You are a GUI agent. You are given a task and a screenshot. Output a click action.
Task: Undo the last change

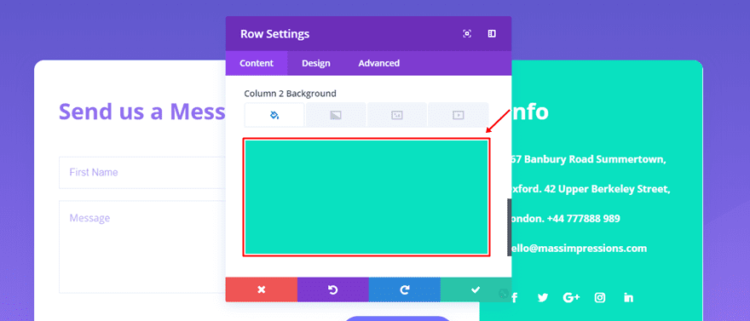[x=333, y=289]
